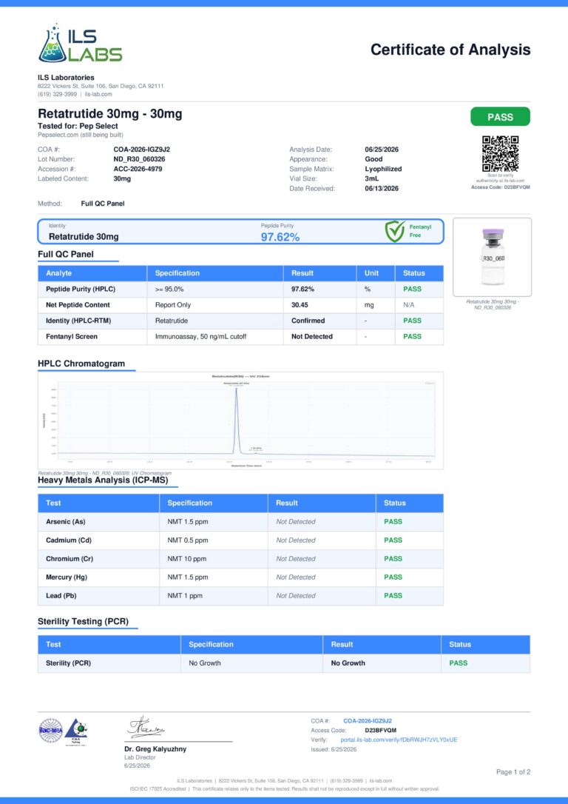Click the Sterility (PCR) row label
Screen dimensions: 568x804
(x=68, y=663)
